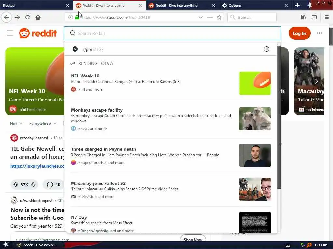This screenshot has width=333, height=249.
Task: Upvote the Gabe Newell post
Action: (x=16, y=184)
